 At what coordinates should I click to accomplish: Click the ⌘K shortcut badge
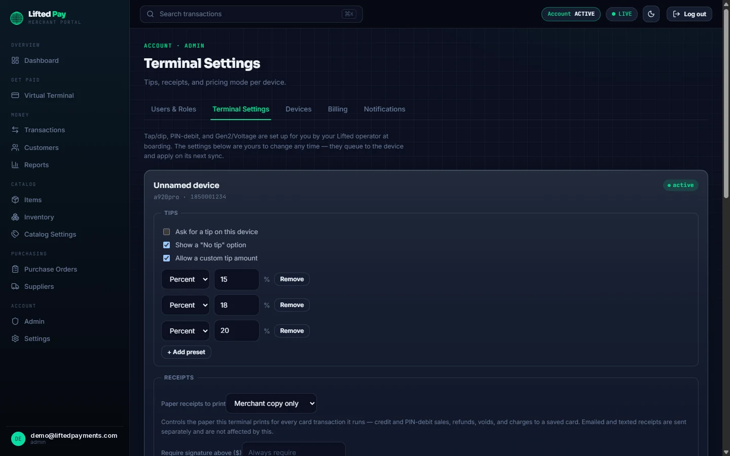(349, 14)
